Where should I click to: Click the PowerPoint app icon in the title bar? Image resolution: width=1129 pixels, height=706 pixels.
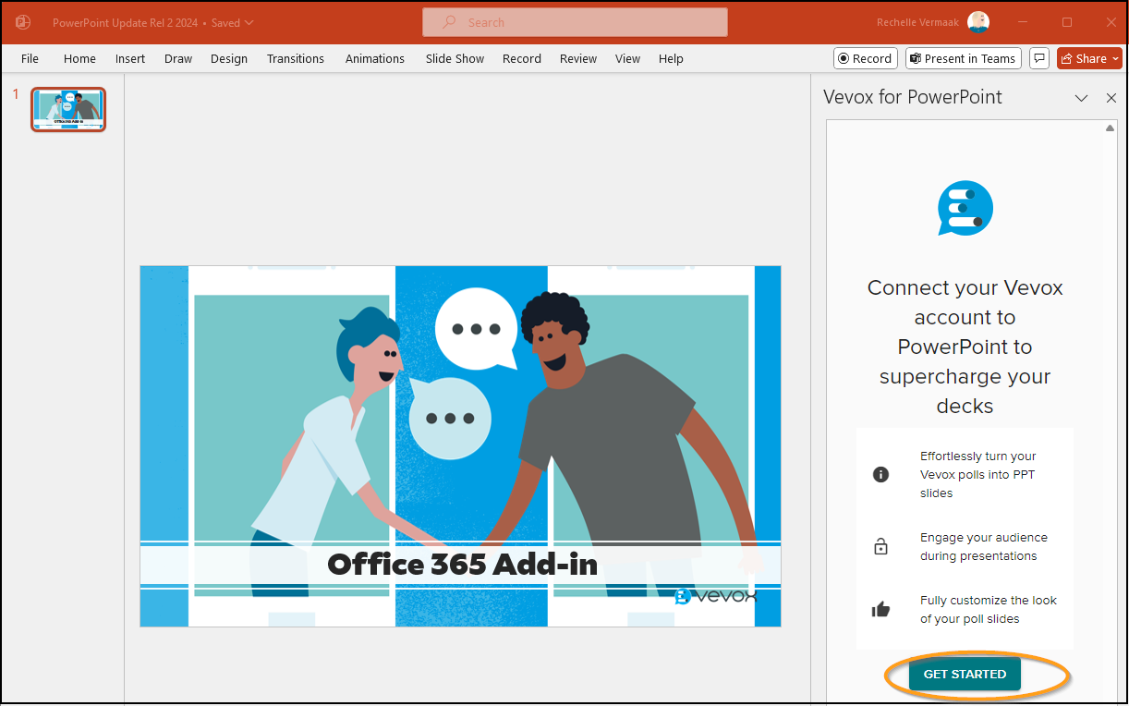pos(20,21)
